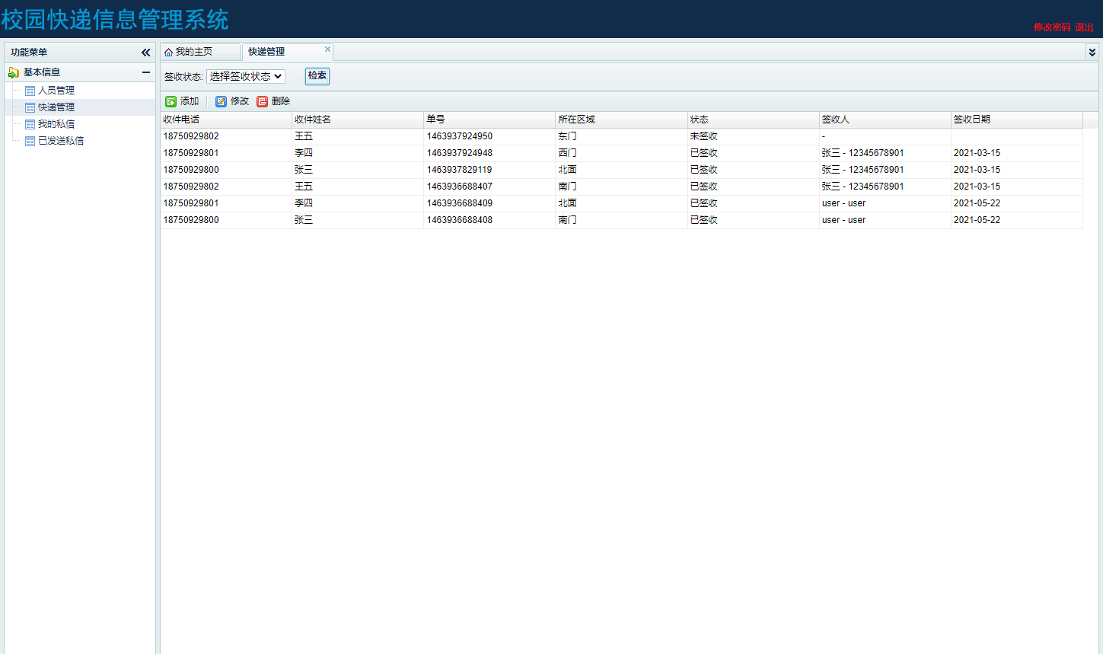This screenshot has width=1103, height=654.
Task: Switch to the 我的主页 tab
Action: coord(193,52)
